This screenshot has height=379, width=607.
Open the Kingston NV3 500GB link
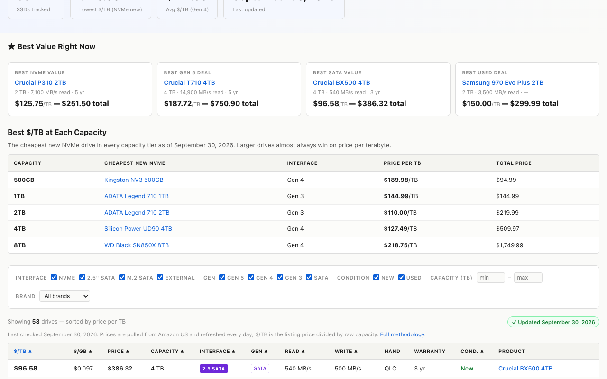[x=134, y=180]
